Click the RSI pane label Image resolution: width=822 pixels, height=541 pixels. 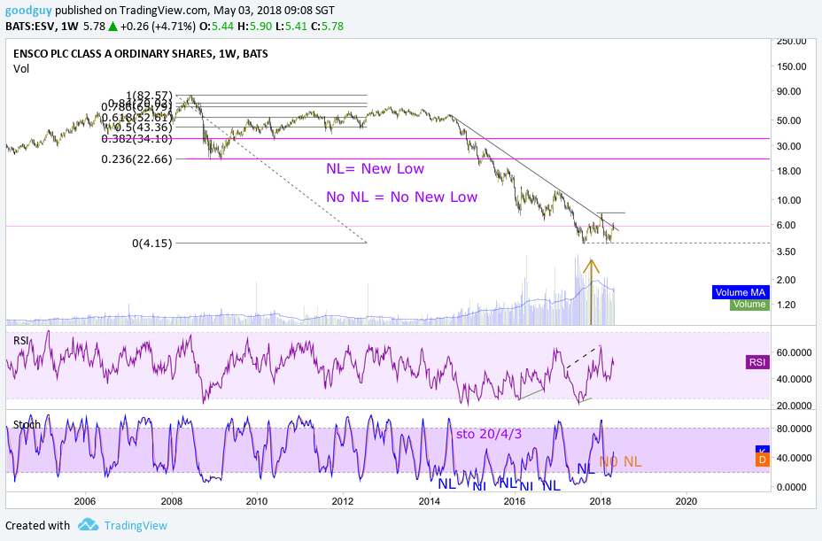pos(21,341)
